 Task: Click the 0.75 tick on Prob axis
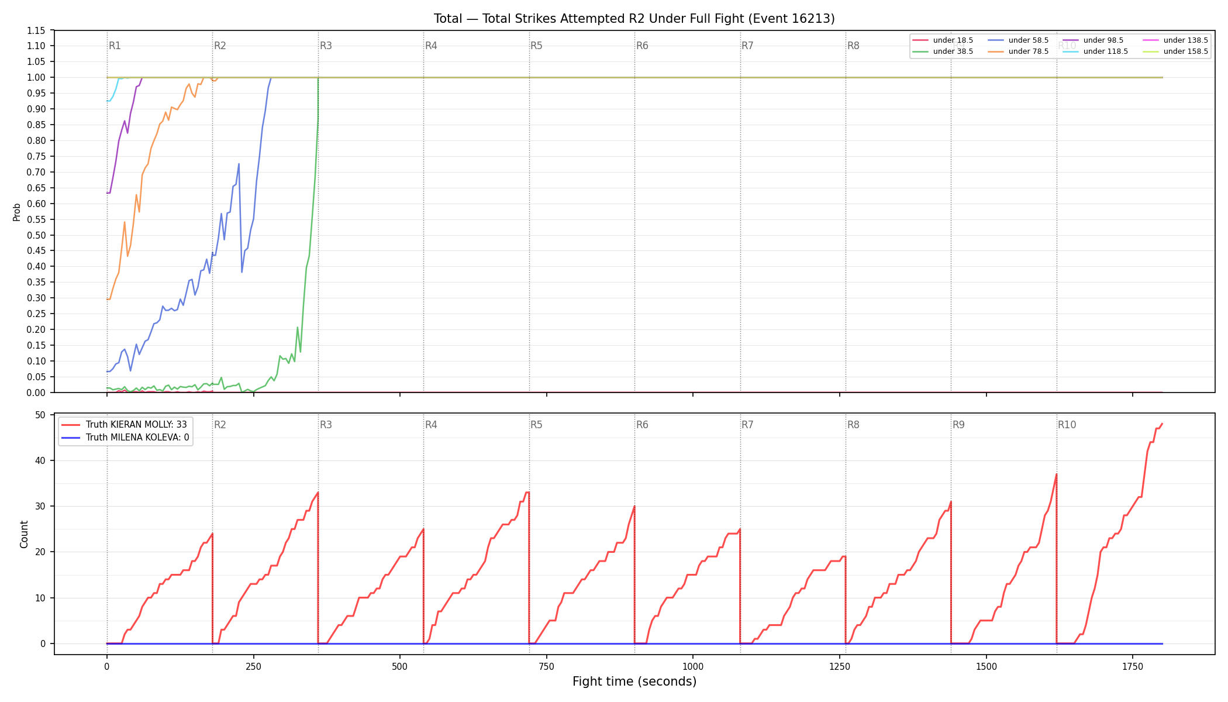tap(37, 156)
